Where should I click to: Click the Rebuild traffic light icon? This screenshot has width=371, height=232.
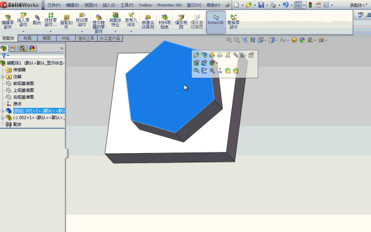click(310, 5)
